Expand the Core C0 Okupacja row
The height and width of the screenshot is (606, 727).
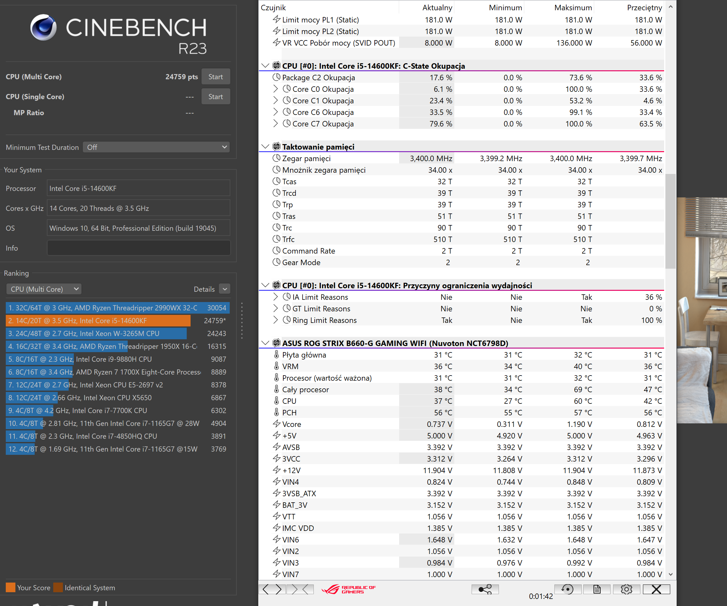tap(275, 89)
